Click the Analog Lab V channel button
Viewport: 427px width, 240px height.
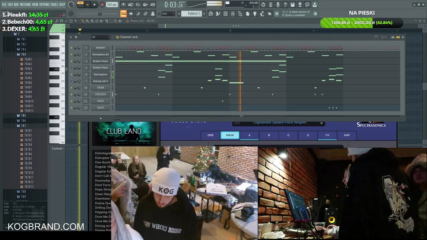click(100, 81)
